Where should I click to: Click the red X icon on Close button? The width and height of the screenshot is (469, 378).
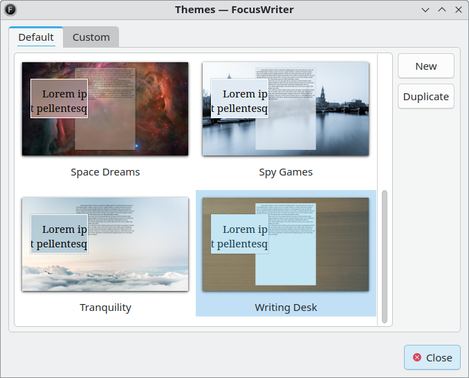417,357
